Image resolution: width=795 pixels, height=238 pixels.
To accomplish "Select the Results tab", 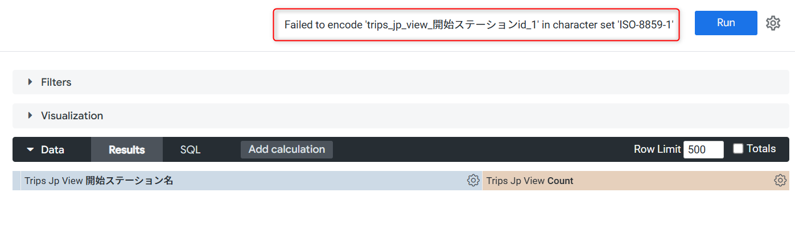I will click(127, 150).
